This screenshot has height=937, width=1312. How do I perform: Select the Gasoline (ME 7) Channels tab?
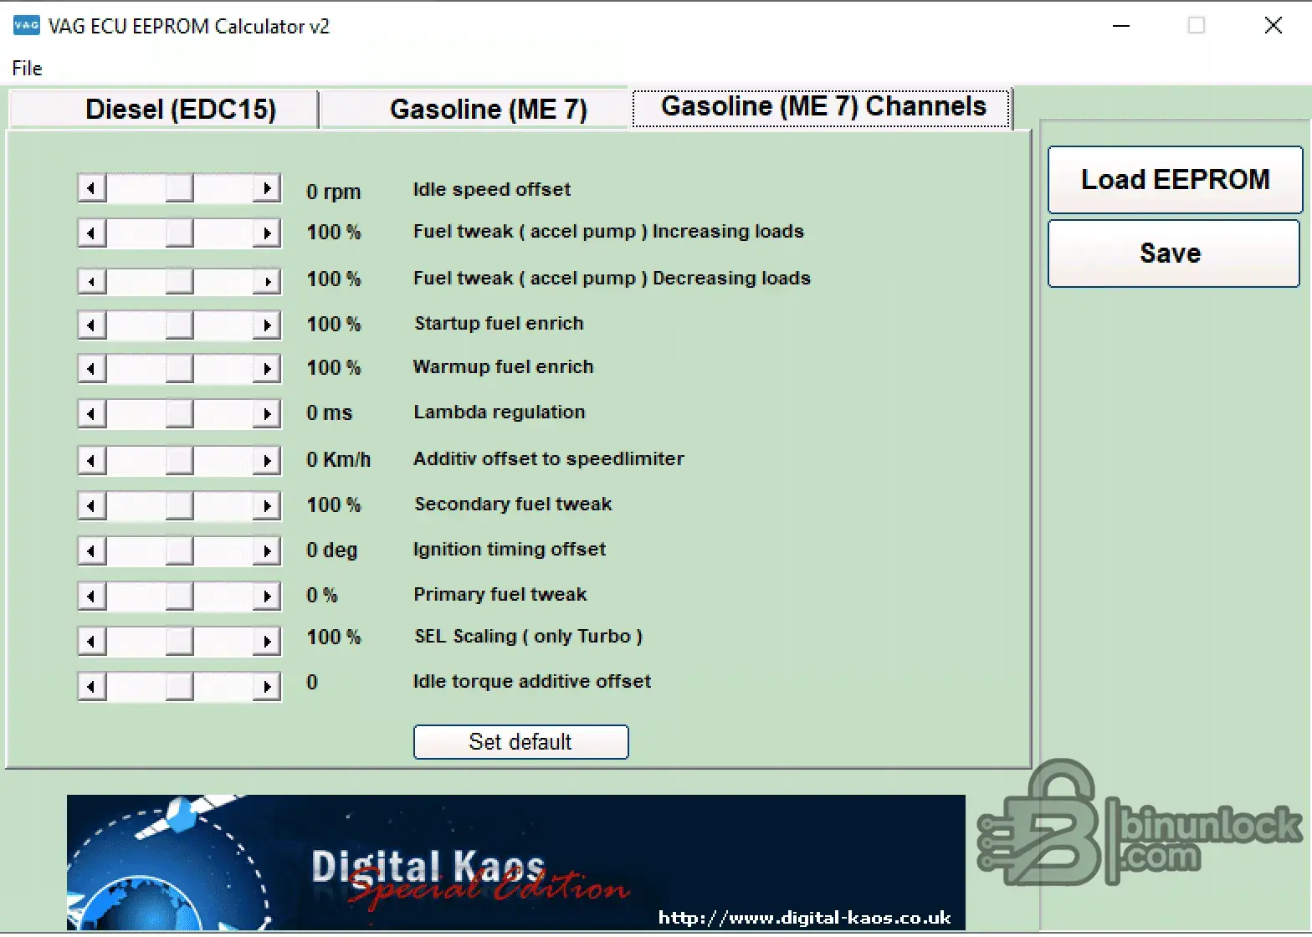[x=823, y=107]
